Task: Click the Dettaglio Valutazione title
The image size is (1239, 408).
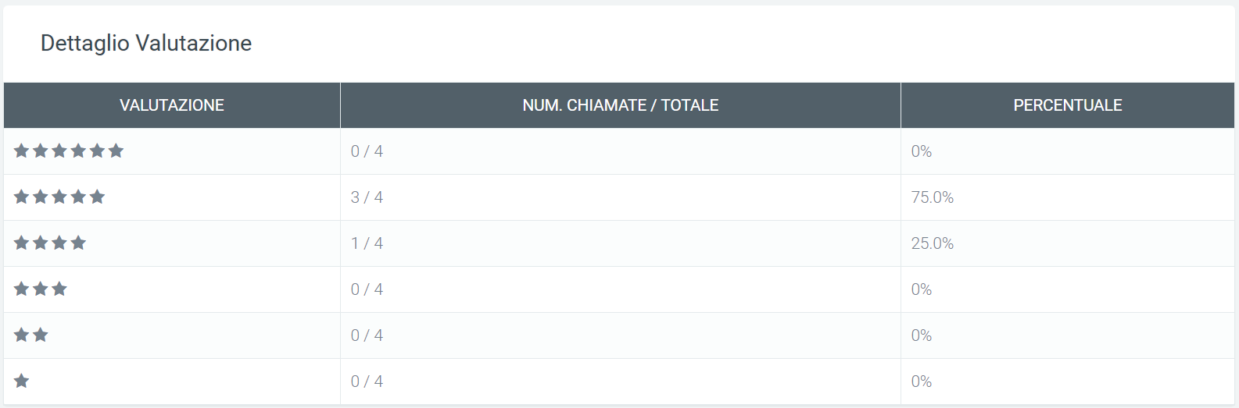Action: click(x=146, y=43)
